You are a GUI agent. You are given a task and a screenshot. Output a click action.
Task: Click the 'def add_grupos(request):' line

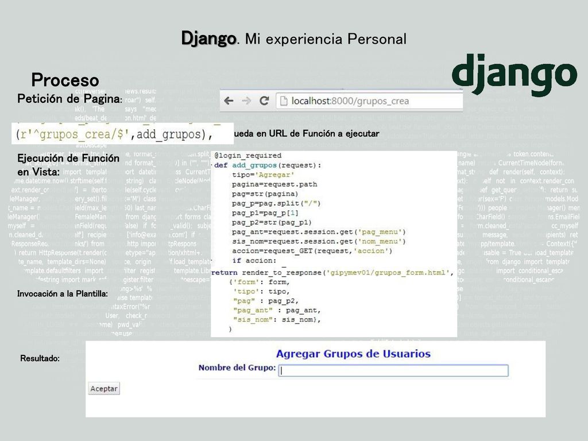point(268,165)
